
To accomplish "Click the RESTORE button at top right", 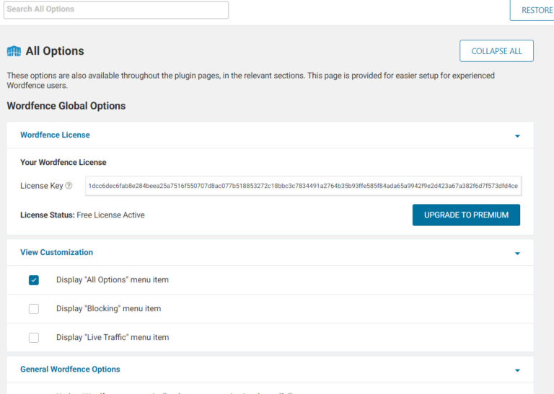I will (536, 10).
